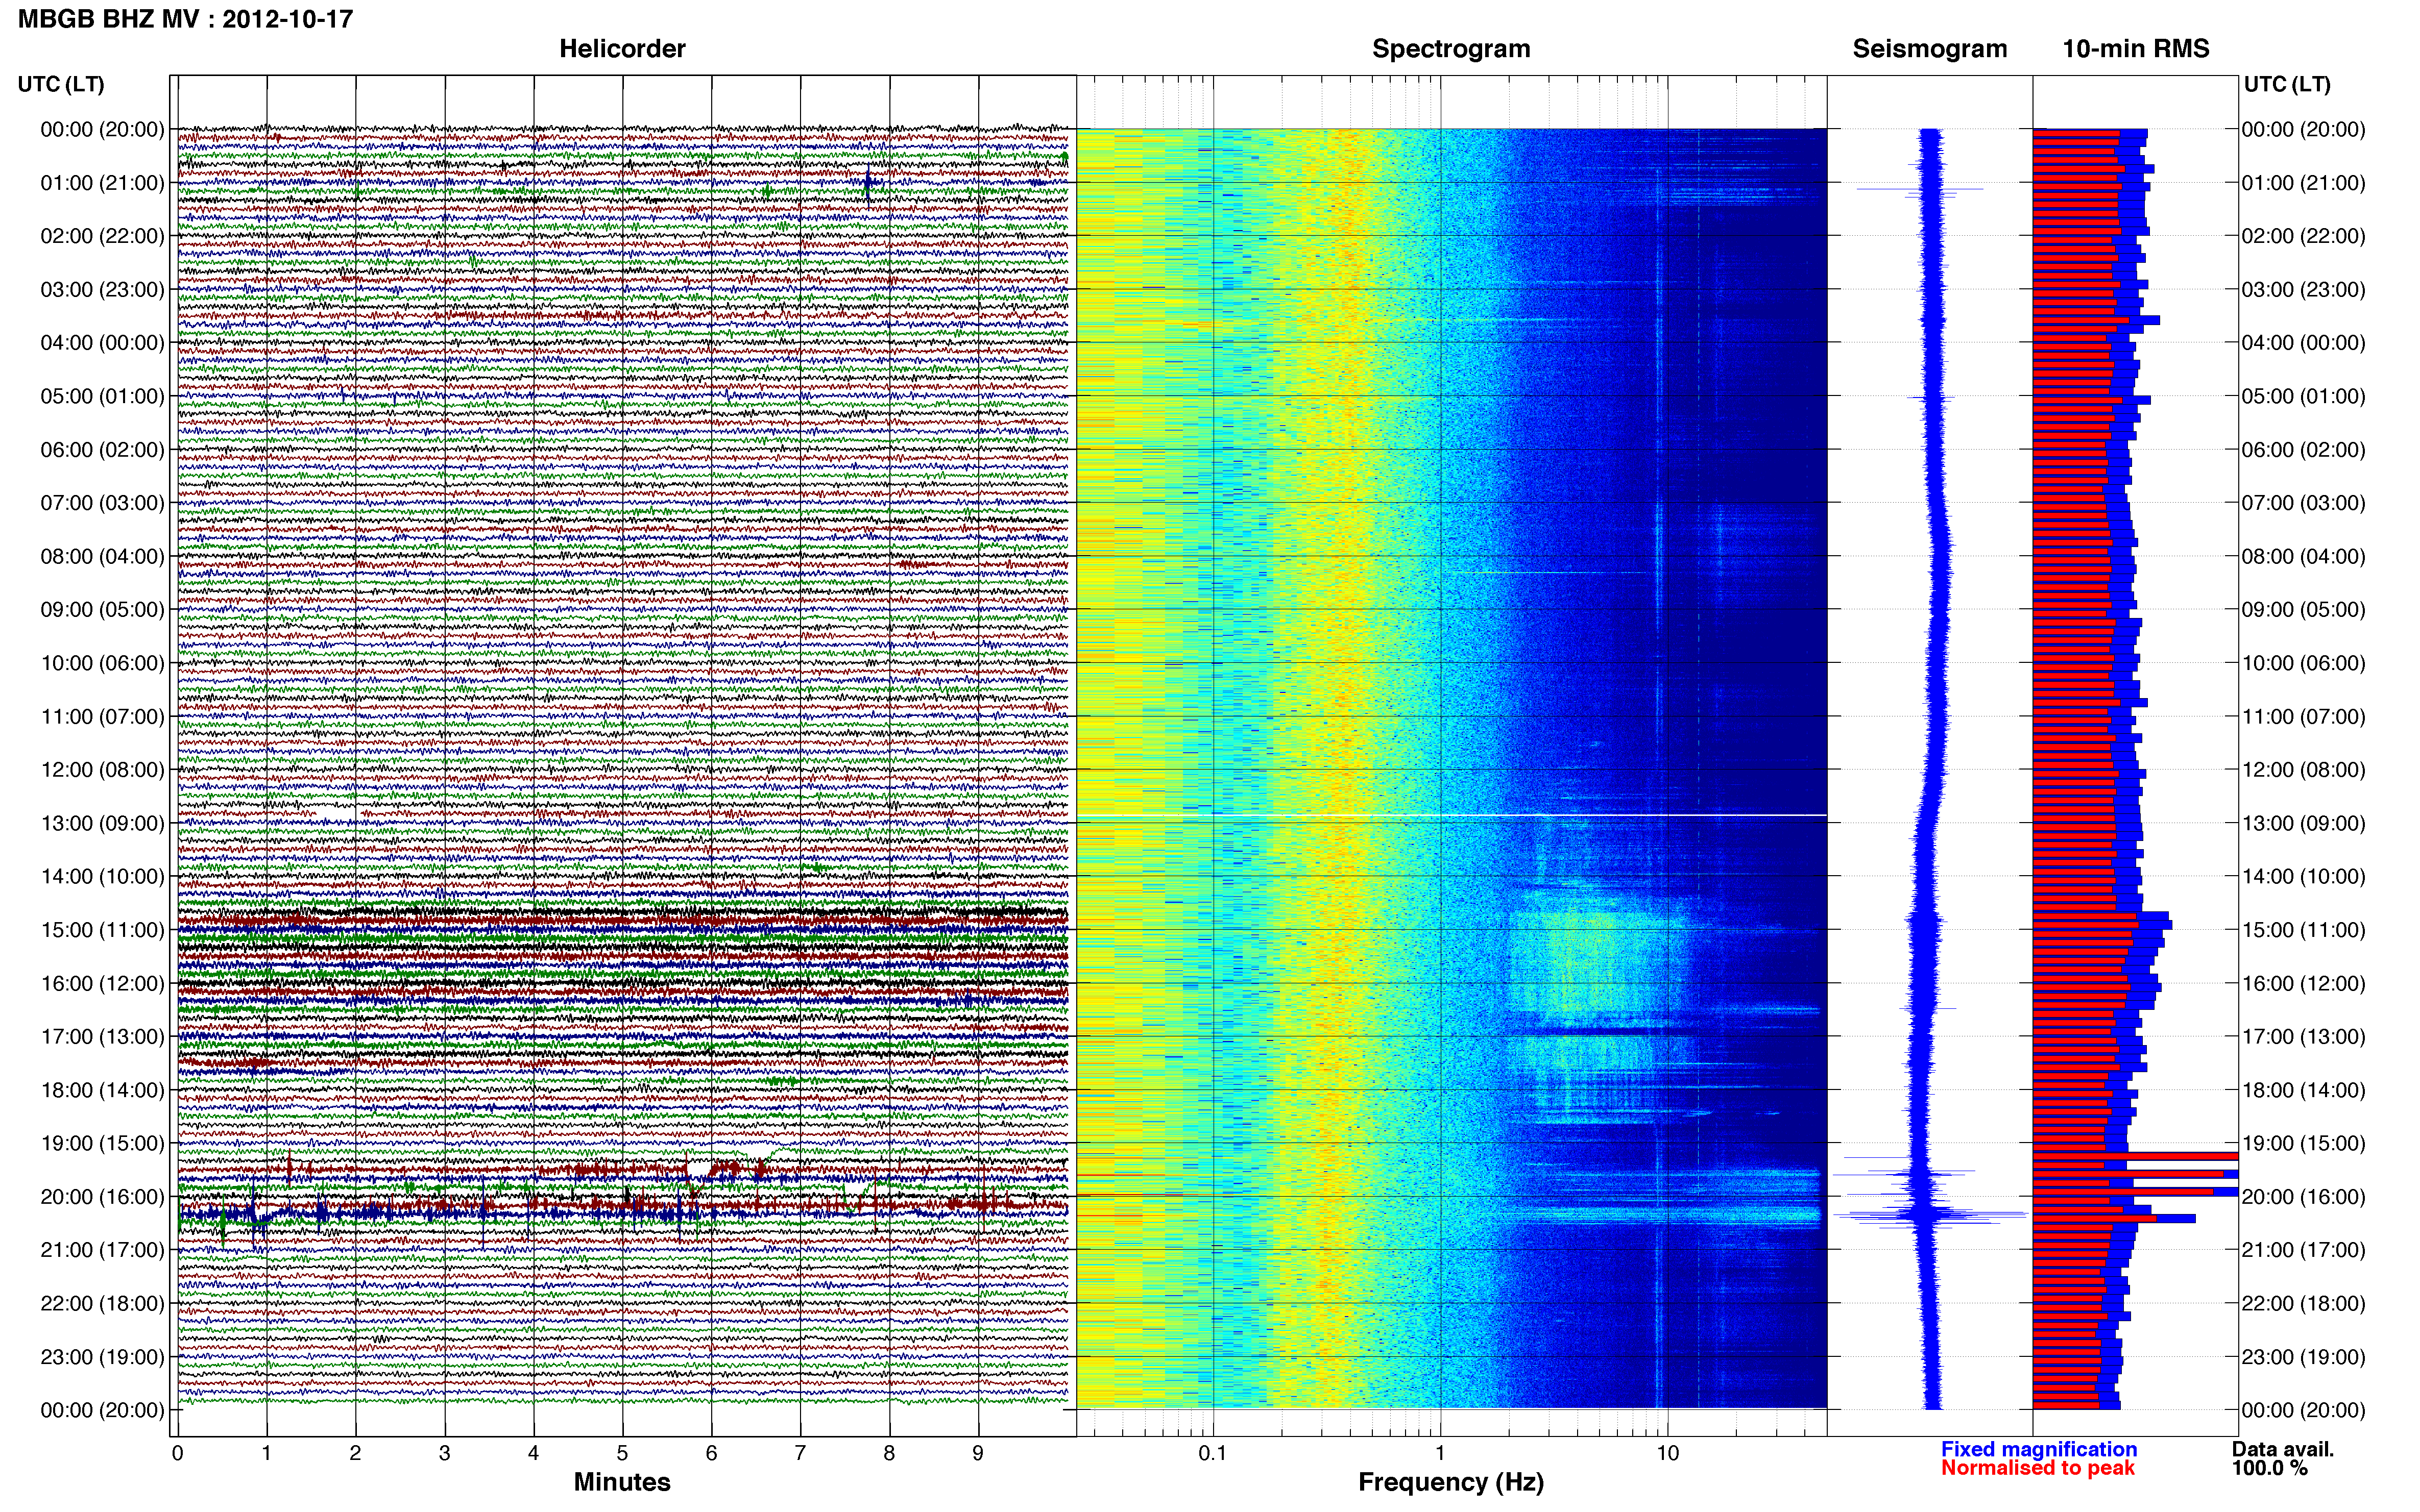Click the left '17:00 (13:00)' time label

click(x=102, y=1037)
